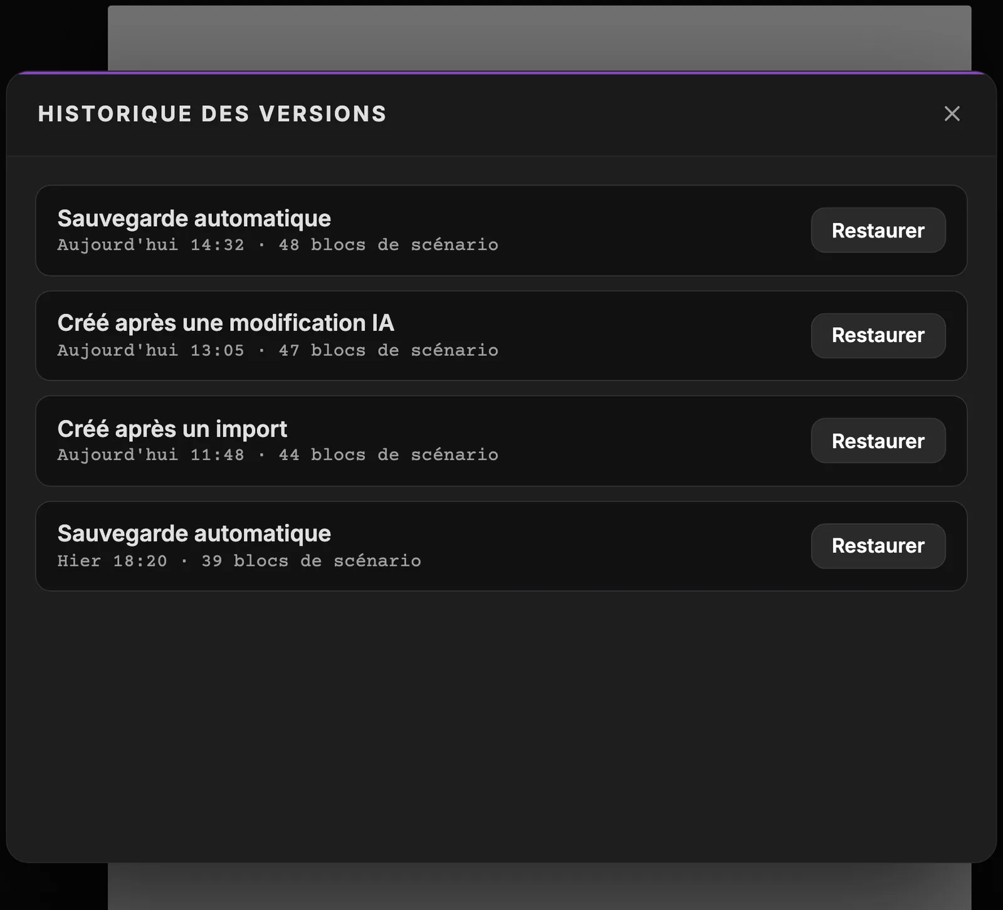This screenshot has height=910, width=1003.
Task: Select the 'Sauvegarde automatique' title above Hier 18:20
Action: tap(194, 533)
